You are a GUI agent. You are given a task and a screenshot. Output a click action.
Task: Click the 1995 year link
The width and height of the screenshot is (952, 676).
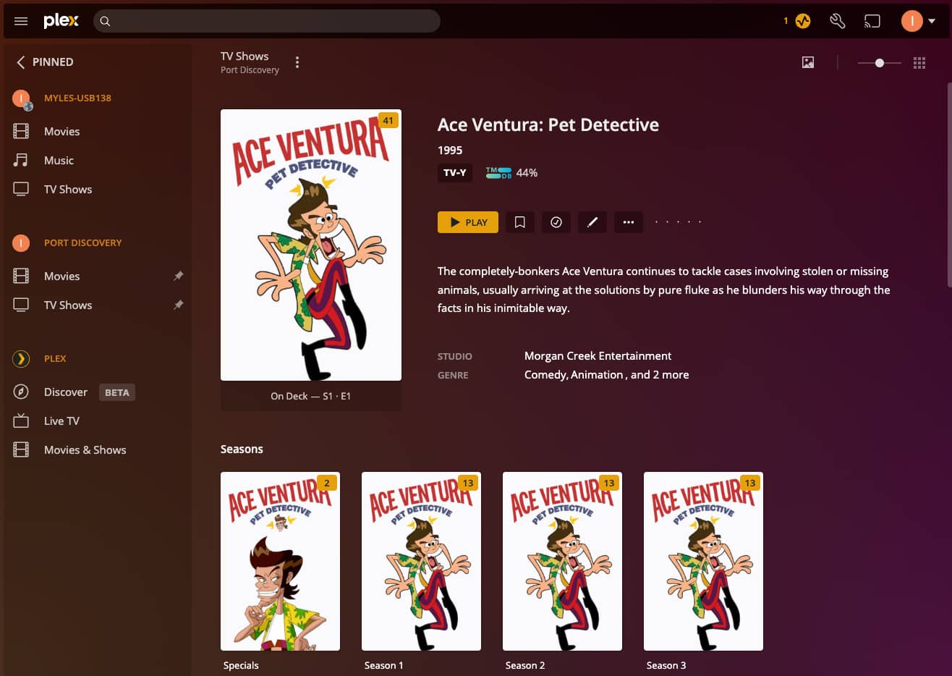click(450, 150)
